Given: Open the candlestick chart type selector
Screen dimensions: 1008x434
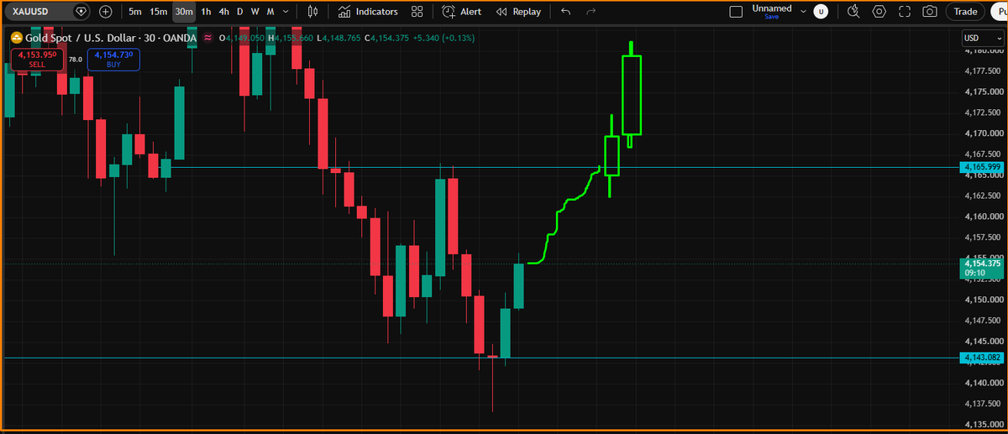Looking at the screenshot, I should pos(313,12).
